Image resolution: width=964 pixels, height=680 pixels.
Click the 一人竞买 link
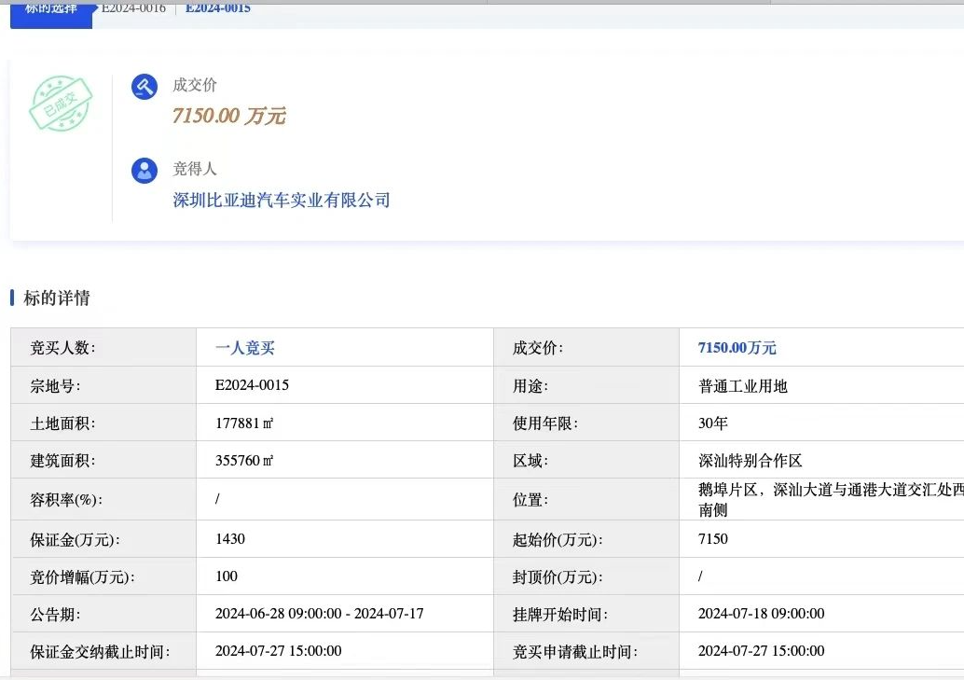pos(243,347)
